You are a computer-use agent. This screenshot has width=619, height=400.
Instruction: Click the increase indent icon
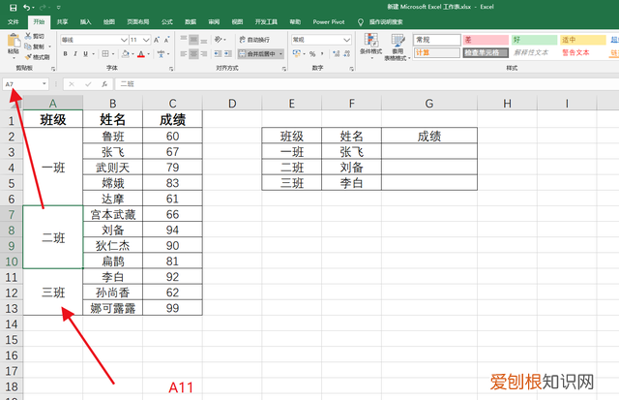[228, 54]
